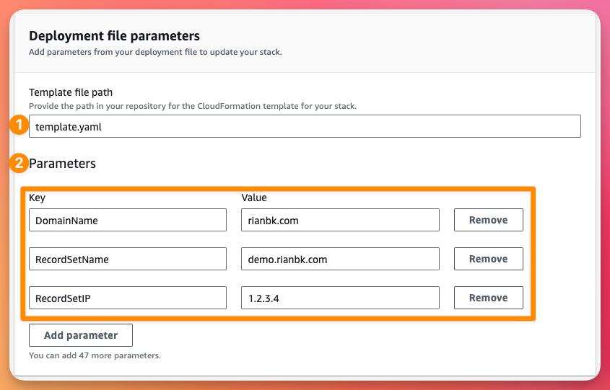Click the Parameters section heading
Image resolution: width=610 pixels, height=390 pixels.
tap(62, 164)
